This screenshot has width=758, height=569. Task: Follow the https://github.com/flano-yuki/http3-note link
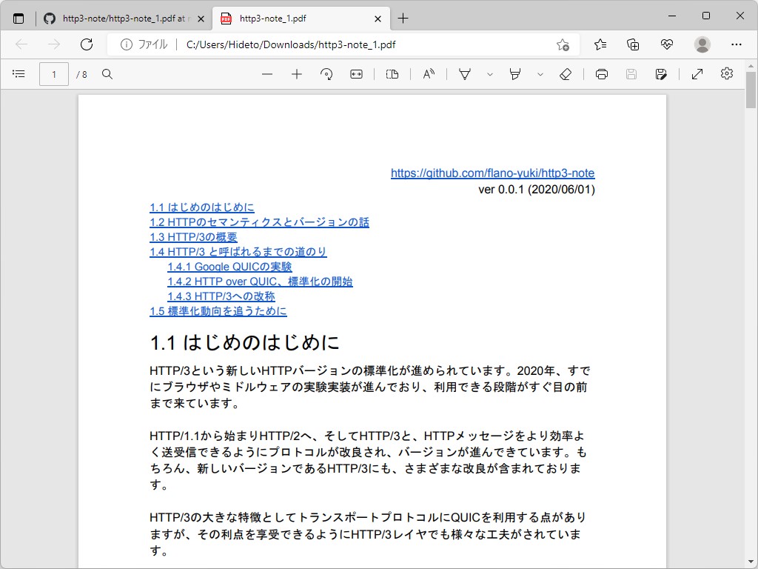coord(492,173)
